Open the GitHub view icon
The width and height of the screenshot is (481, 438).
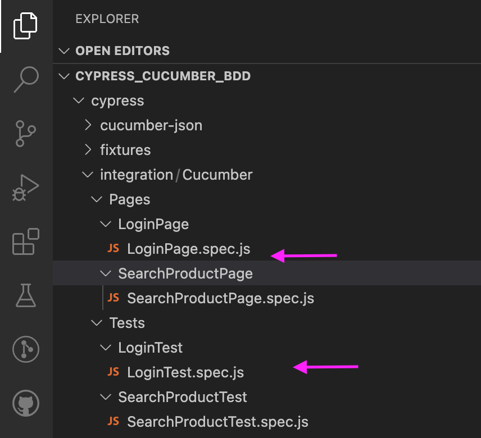[x=26, y=404]
